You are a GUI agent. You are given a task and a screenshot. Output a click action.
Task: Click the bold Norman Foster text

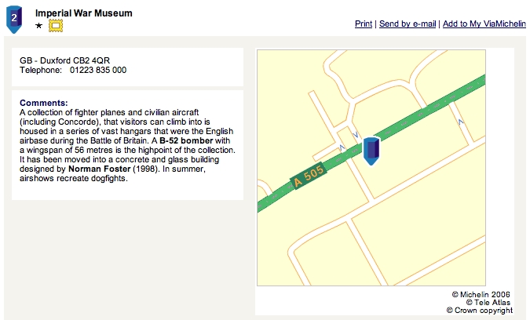[100, 169]
